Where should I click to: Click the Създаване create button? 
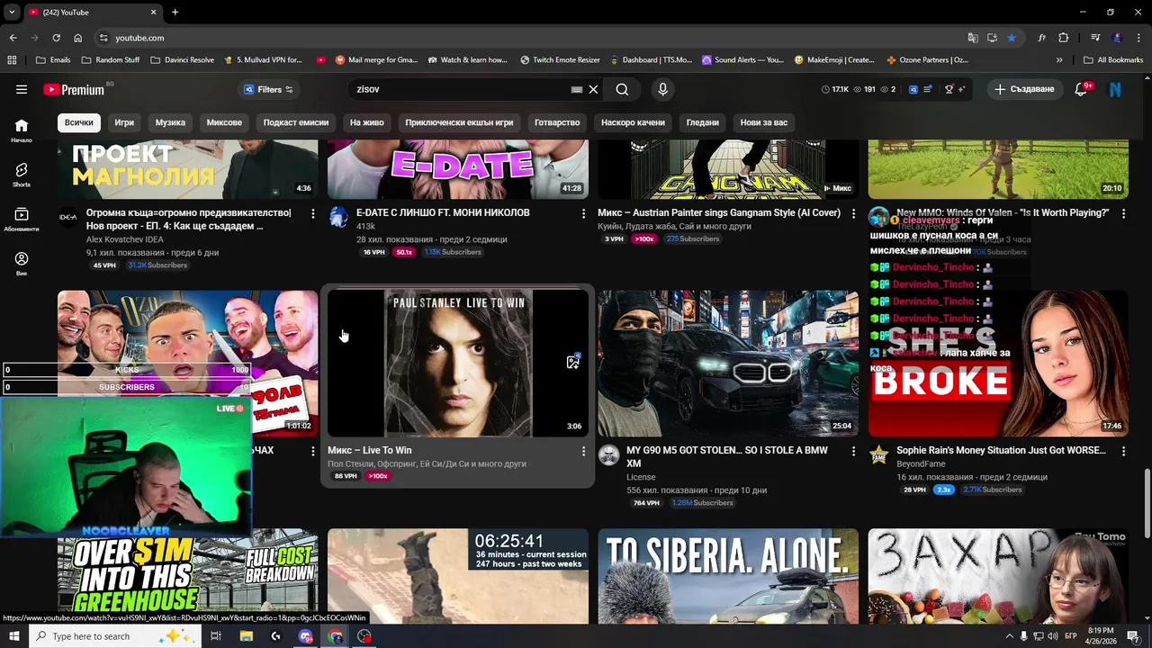(1024, 89)
